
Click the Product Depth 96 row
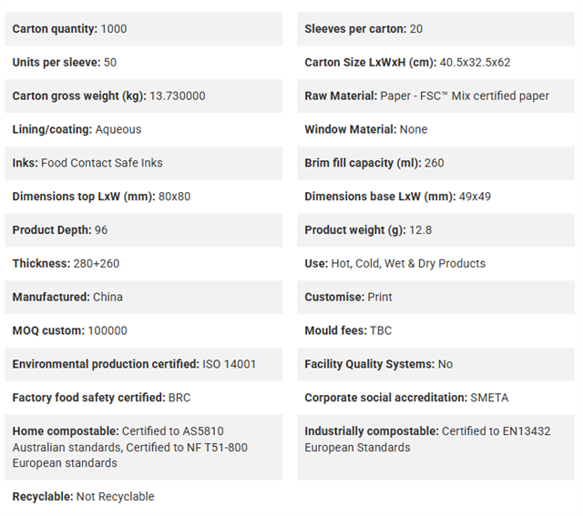point(144,230)
